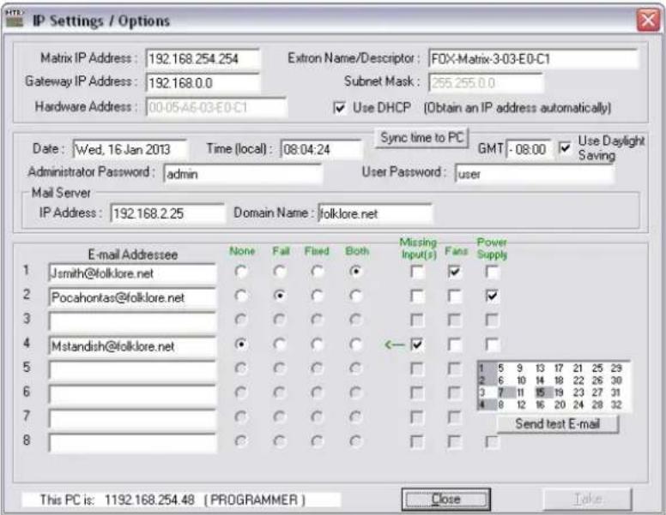The image size is (666, 515).
Task: Click the User Password field
Action: click(535, 174)
